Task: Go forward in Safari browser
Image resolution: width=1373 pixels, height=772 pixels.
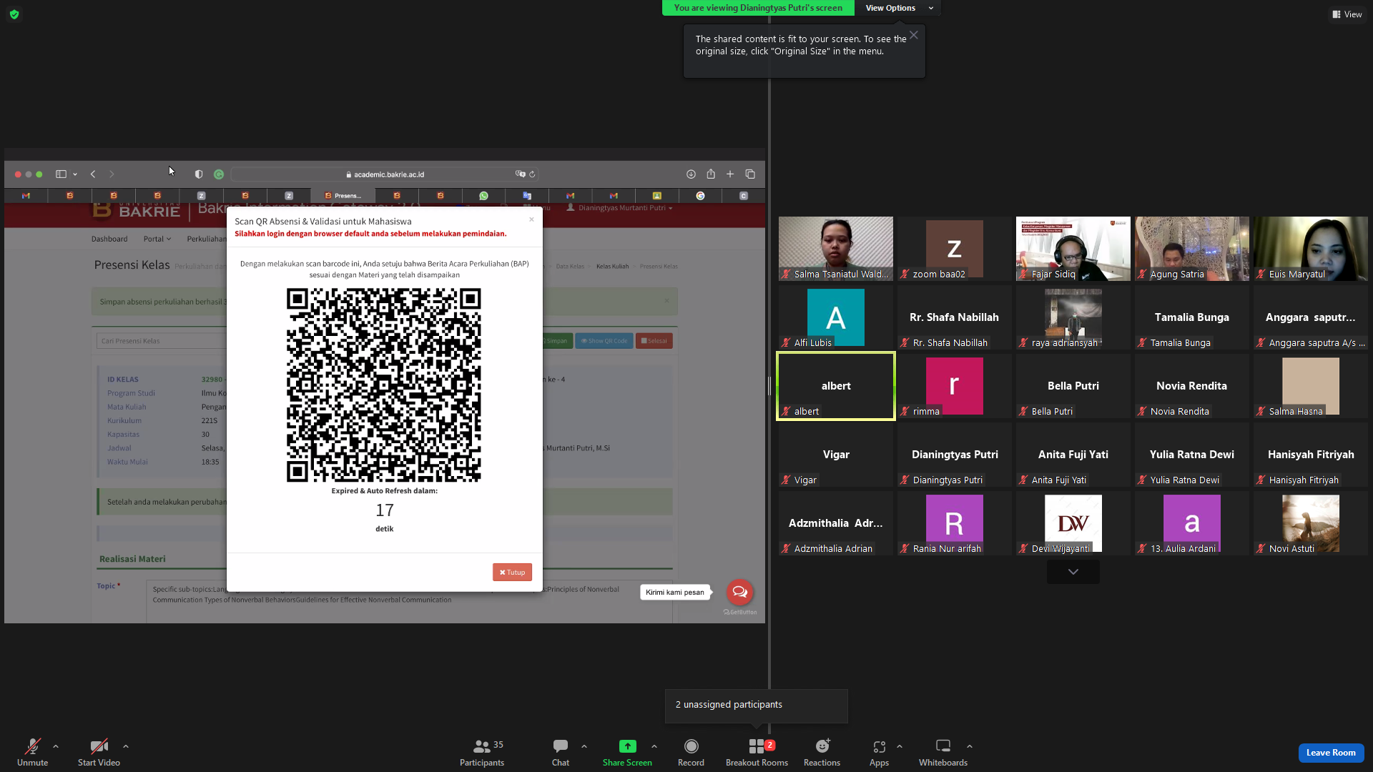Action: pos(112,174)
